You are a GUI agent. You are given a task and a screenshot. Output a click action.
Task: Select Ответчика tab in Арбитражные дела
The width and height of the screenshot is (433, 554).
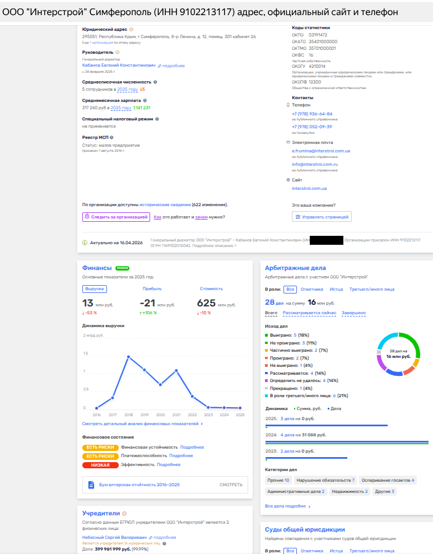coord(311,290)
